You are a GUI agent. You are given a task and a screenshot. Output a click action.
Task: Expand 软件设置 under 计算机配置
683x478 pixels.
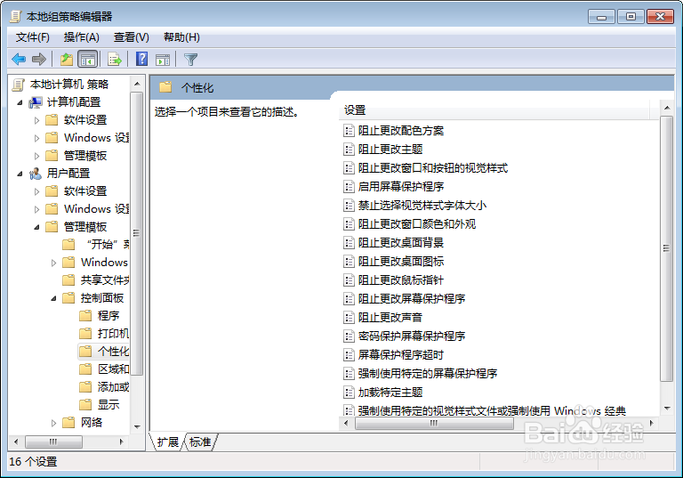pyautogui.click(x=36, y=120)
